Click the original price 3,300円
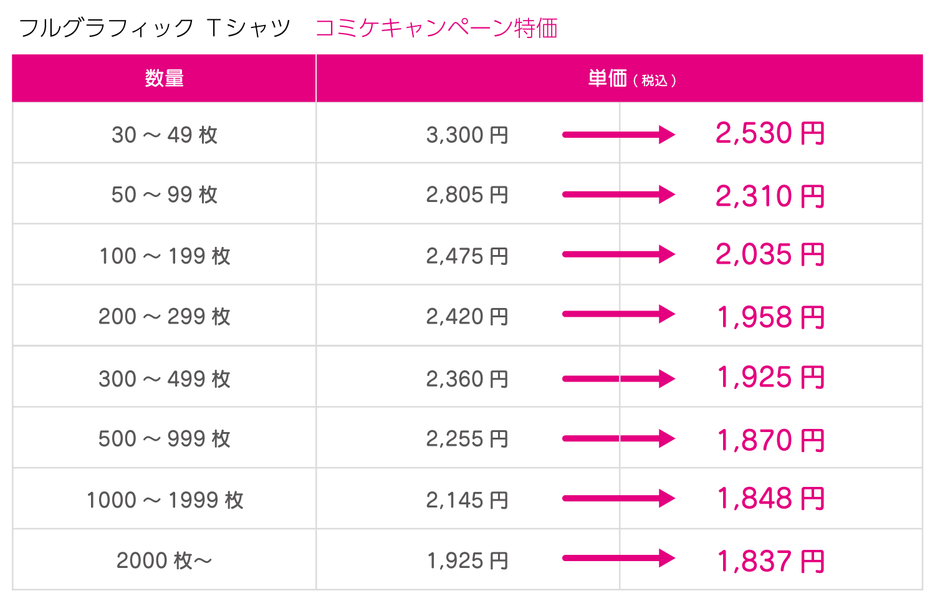This screenshot has width=935, height=601. 467,135
